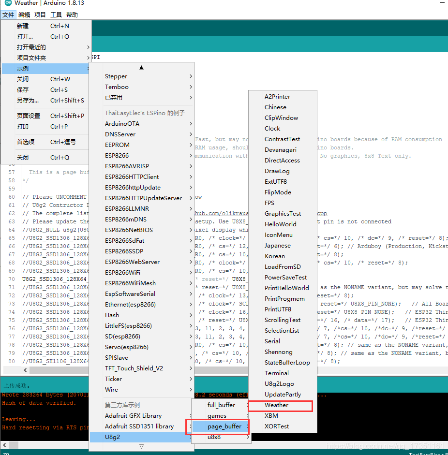This screenshot has width=448, height=455.
Task: Open the PrintUTF8 example
Action: [283, 309]
